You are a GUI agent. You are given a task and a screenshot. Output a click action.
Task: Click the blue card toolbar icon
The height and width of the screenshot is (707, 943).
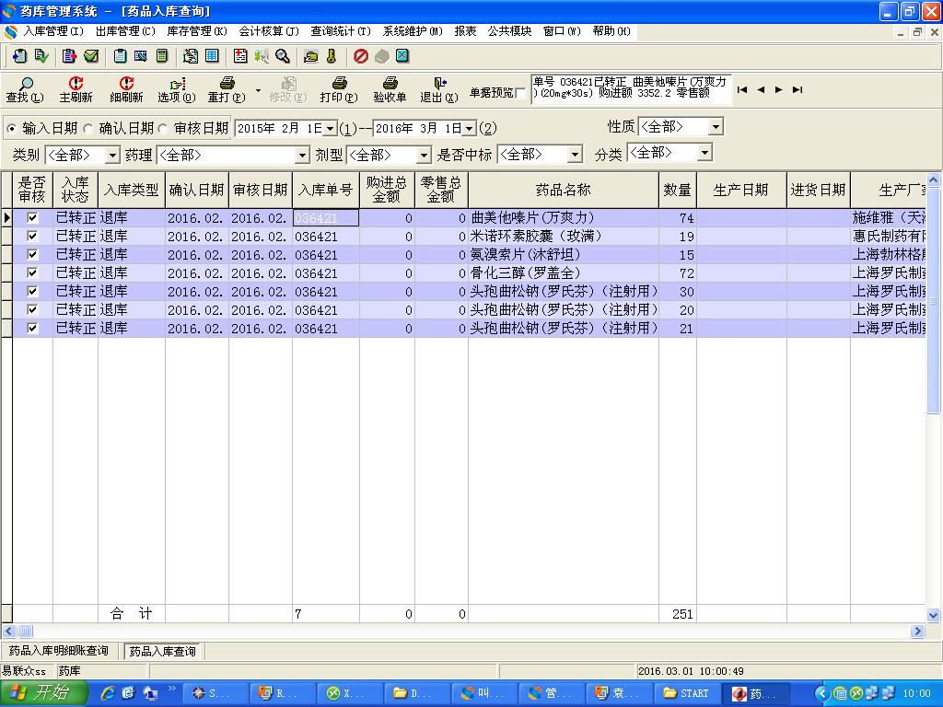point(141,56)
